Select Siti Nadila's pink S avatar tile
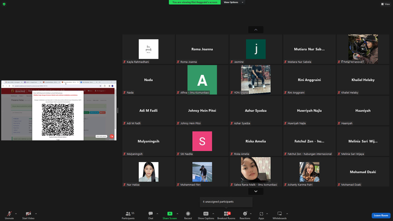The image size is (393, 221). coord(202,141)
